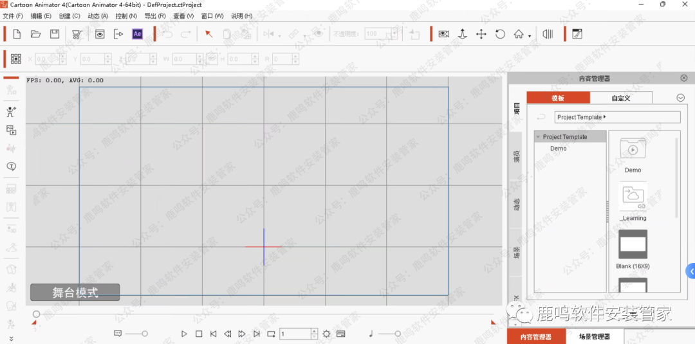695x344 pixels.
Task: Click the timeline settings gear icon
Action: pos(326,334)
